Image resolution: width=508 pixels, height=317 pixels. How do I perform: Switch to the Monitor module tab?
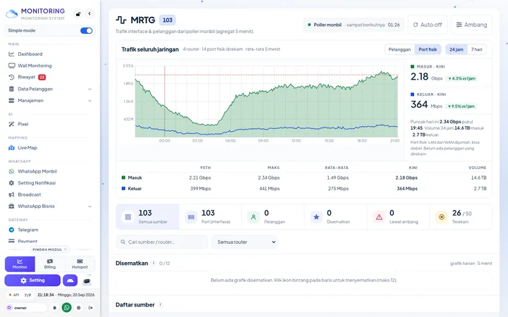(x=20, y=264)
